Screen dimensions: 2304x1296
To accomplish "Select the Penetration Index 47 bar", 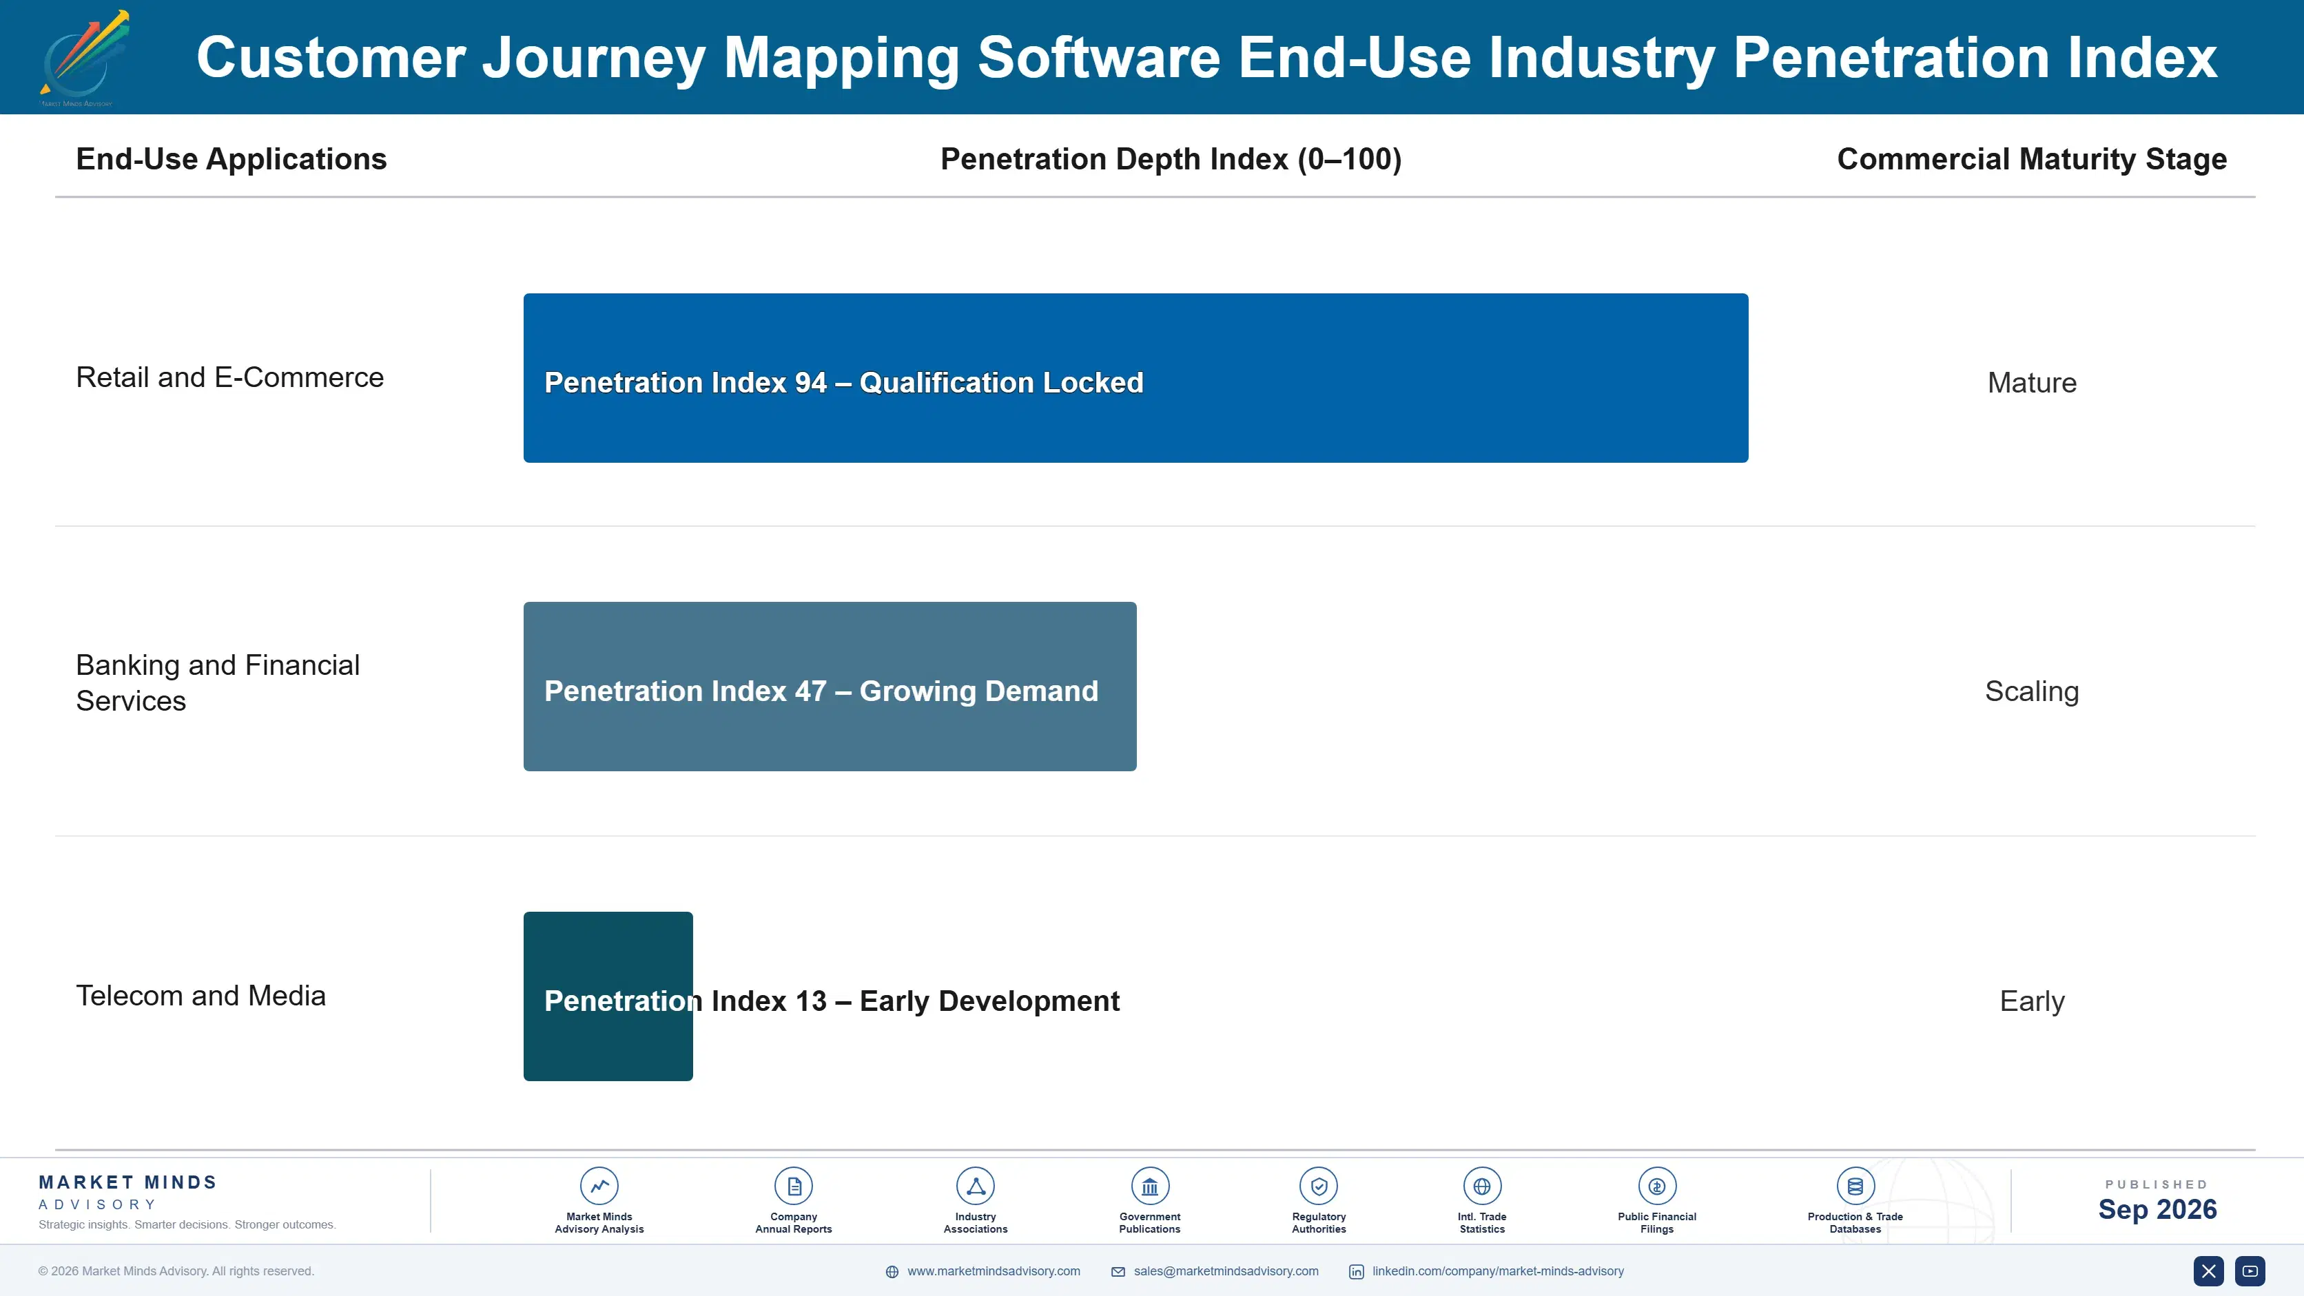I will [829, 686].
